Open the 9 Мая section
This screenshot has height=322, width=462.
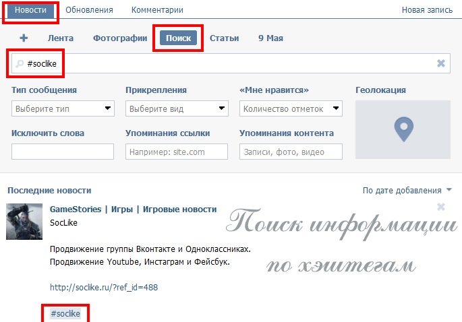(270, 38)
